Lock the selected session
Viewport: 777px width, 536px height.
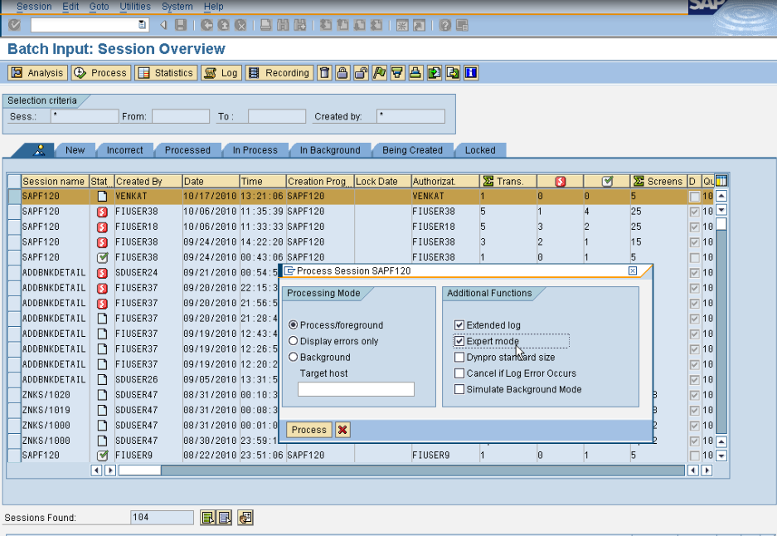click(342, 72)
